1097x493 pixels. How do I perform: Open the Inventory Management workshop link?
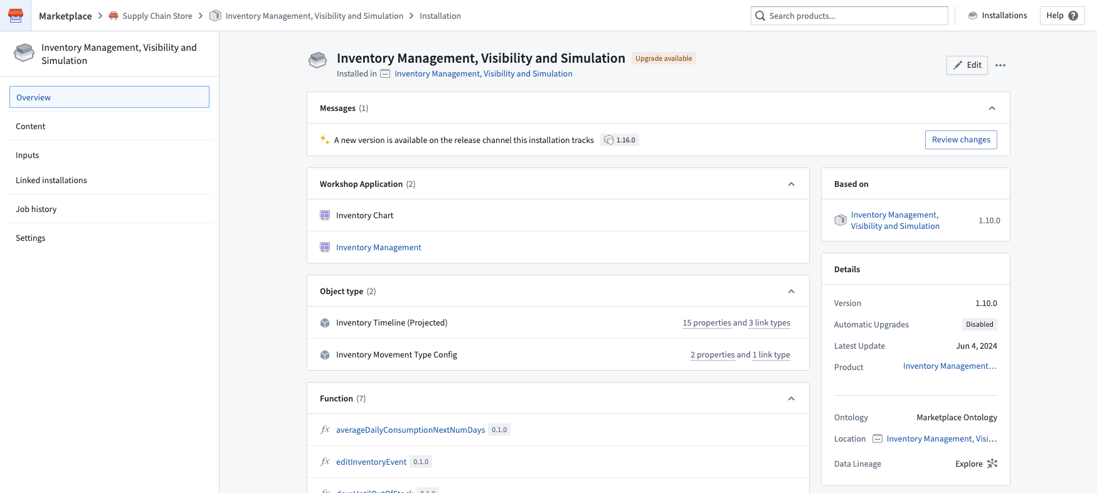[x=378, y=247]
